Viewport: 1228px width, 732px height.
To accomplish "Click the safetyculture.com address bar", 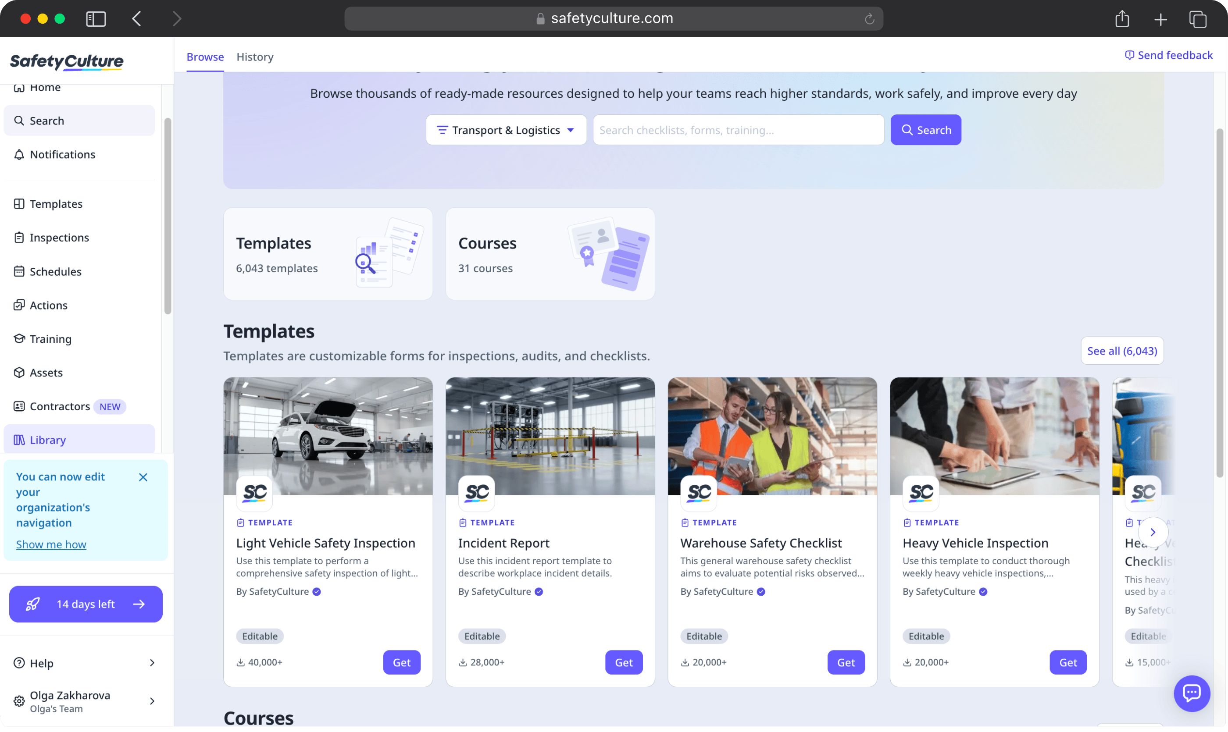I will coord(614,19).
